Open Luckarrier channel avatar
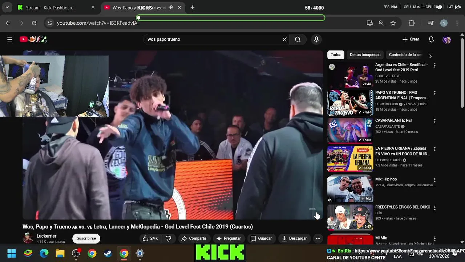The height and width of the screenshot is (262, 465). point(28,238)
